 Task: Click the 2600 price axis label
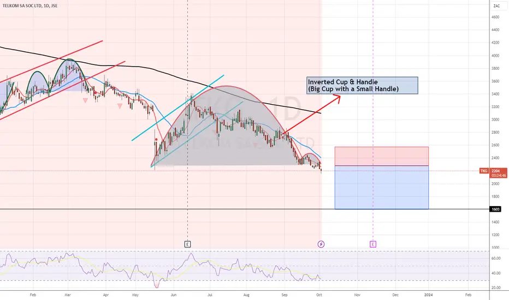[495, 145]
